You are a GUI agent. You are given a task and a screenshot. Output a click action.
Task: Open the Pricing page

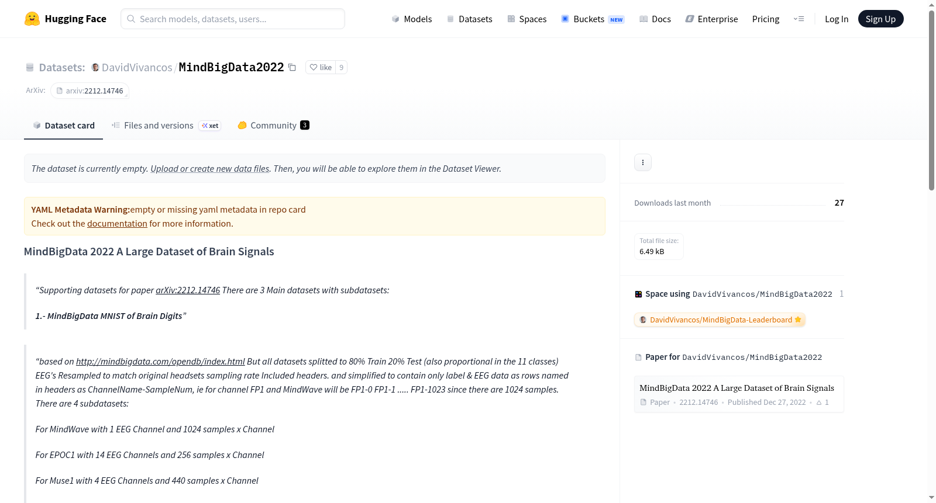[x=766, y=19]
